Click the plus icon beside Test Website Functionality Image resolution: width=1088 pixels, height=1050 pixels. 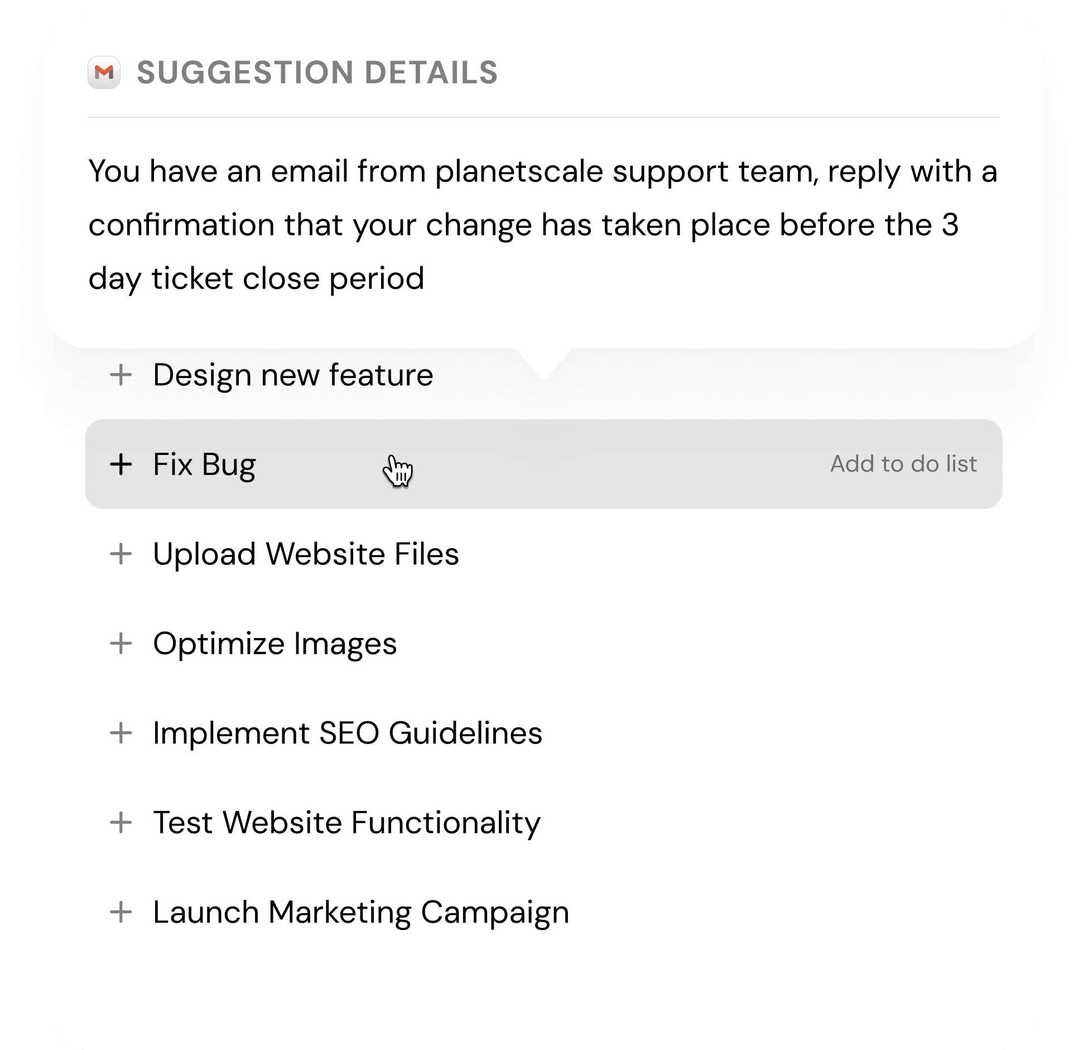122,822
